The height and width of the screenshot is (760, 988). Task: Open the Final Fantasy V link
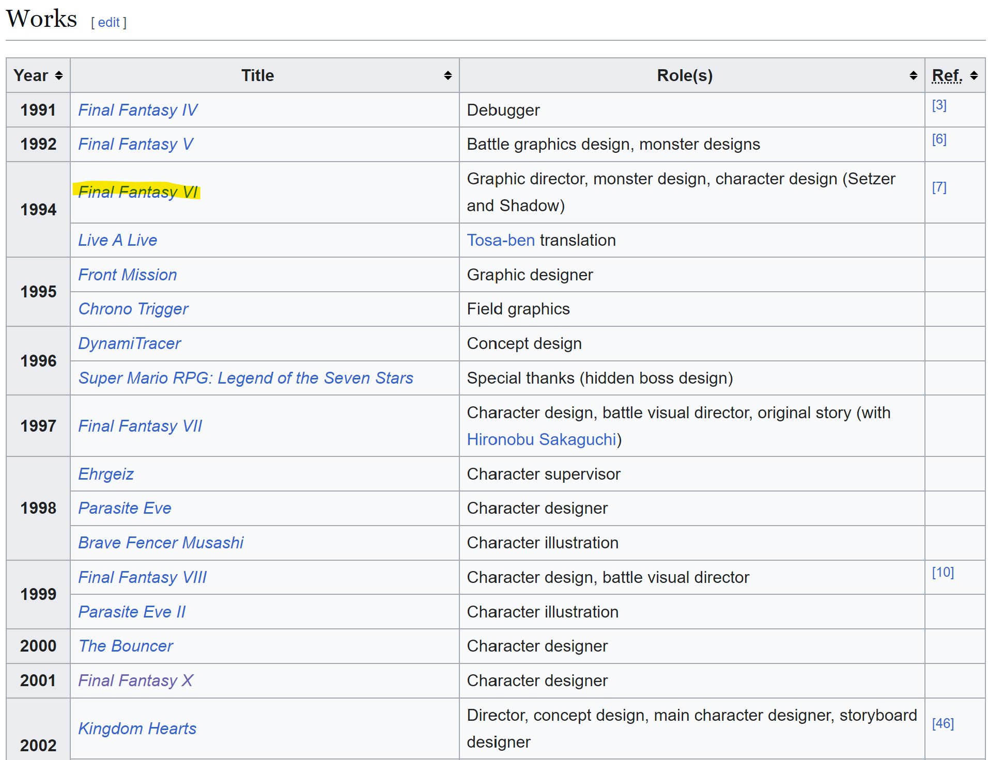point(135,144)
